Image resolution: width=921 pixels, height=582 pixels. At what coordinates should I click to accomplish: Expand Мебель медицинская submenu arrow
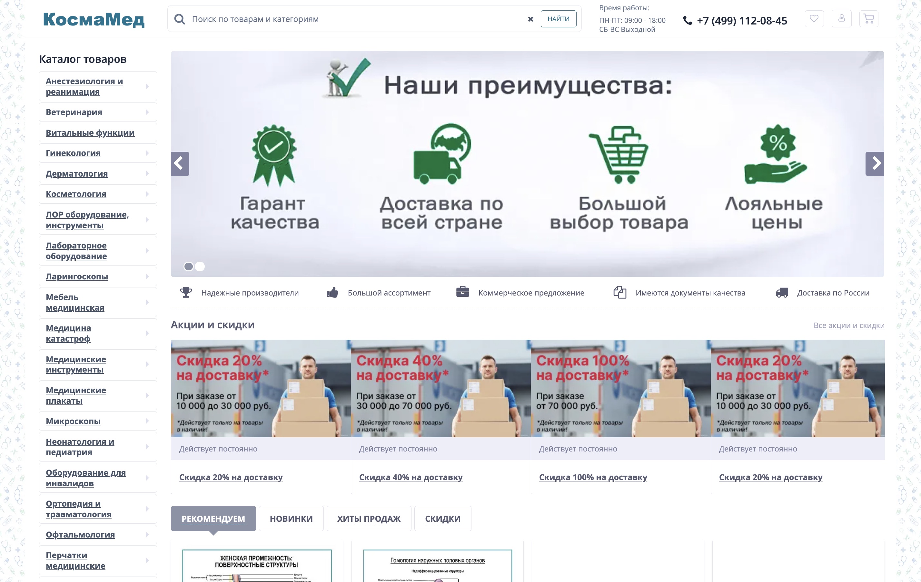click(x=147, y=302)
